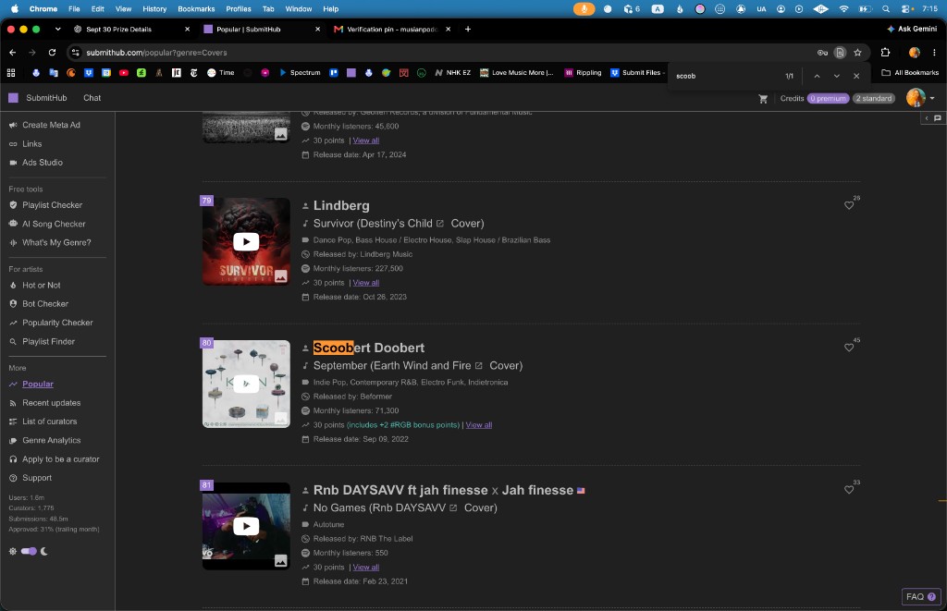Open the Playlist Checker tool
This screenshot has height=611, width=947.
(52, 205)
